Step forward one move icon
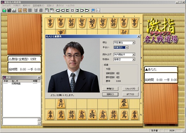 point(77,10)
